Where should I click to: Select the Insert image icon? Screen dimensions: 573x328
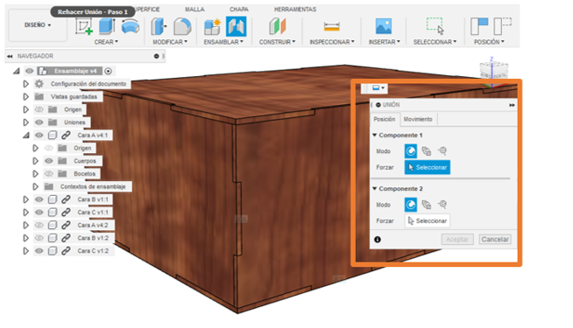pyautogui.click(x=384, y=26)
